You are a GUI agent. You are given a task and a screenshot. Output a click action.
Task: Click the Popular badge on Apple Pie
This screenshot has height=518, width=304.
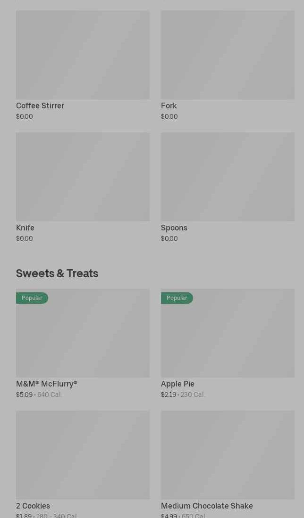(x=177, y=298)
